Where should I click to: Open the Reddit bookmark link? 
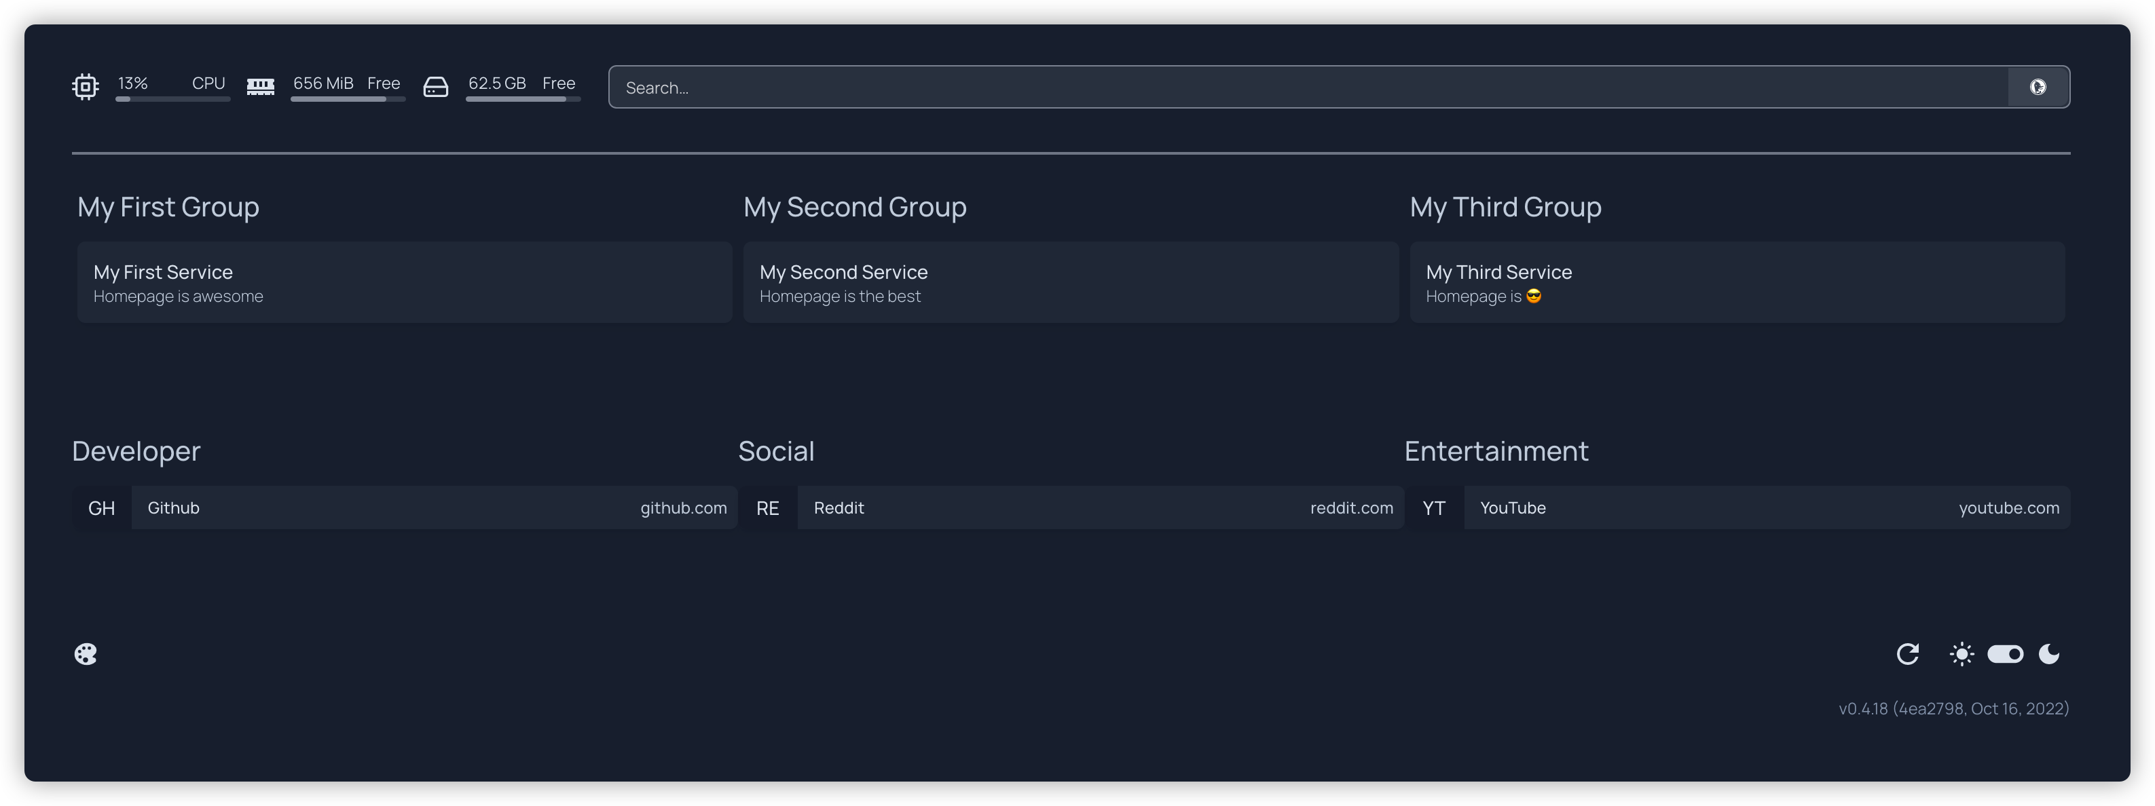click(x=1071, y=507)
